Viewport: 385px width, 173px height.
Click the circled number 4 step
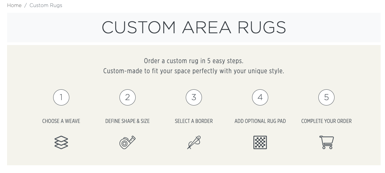click(x=260, y=97)
